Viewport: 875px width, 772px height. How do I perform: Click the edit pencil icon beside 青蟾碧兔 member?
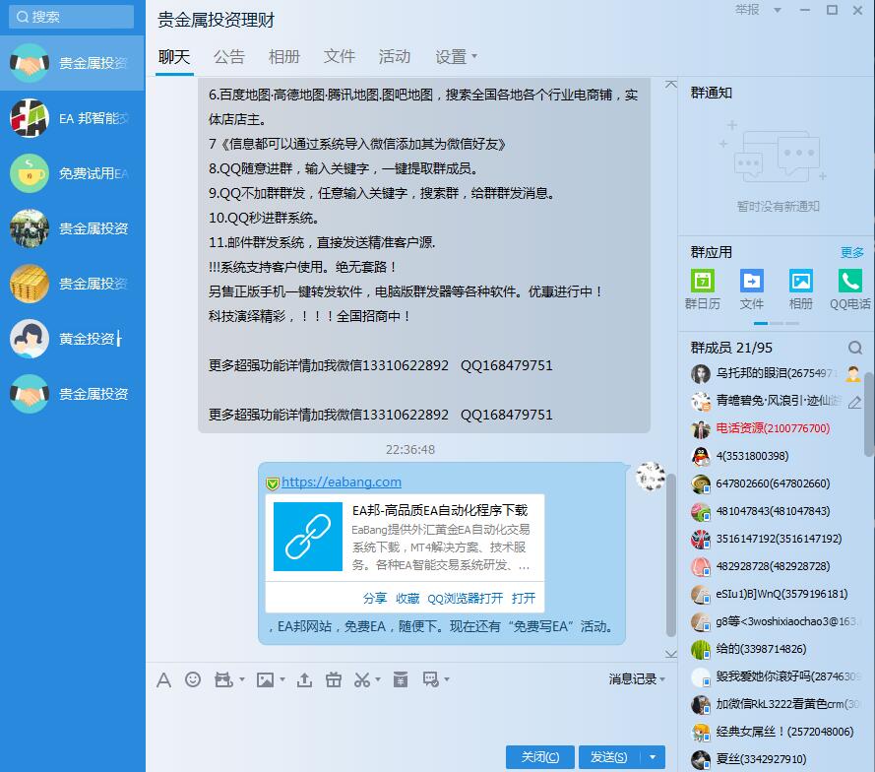tap(854, 402)
